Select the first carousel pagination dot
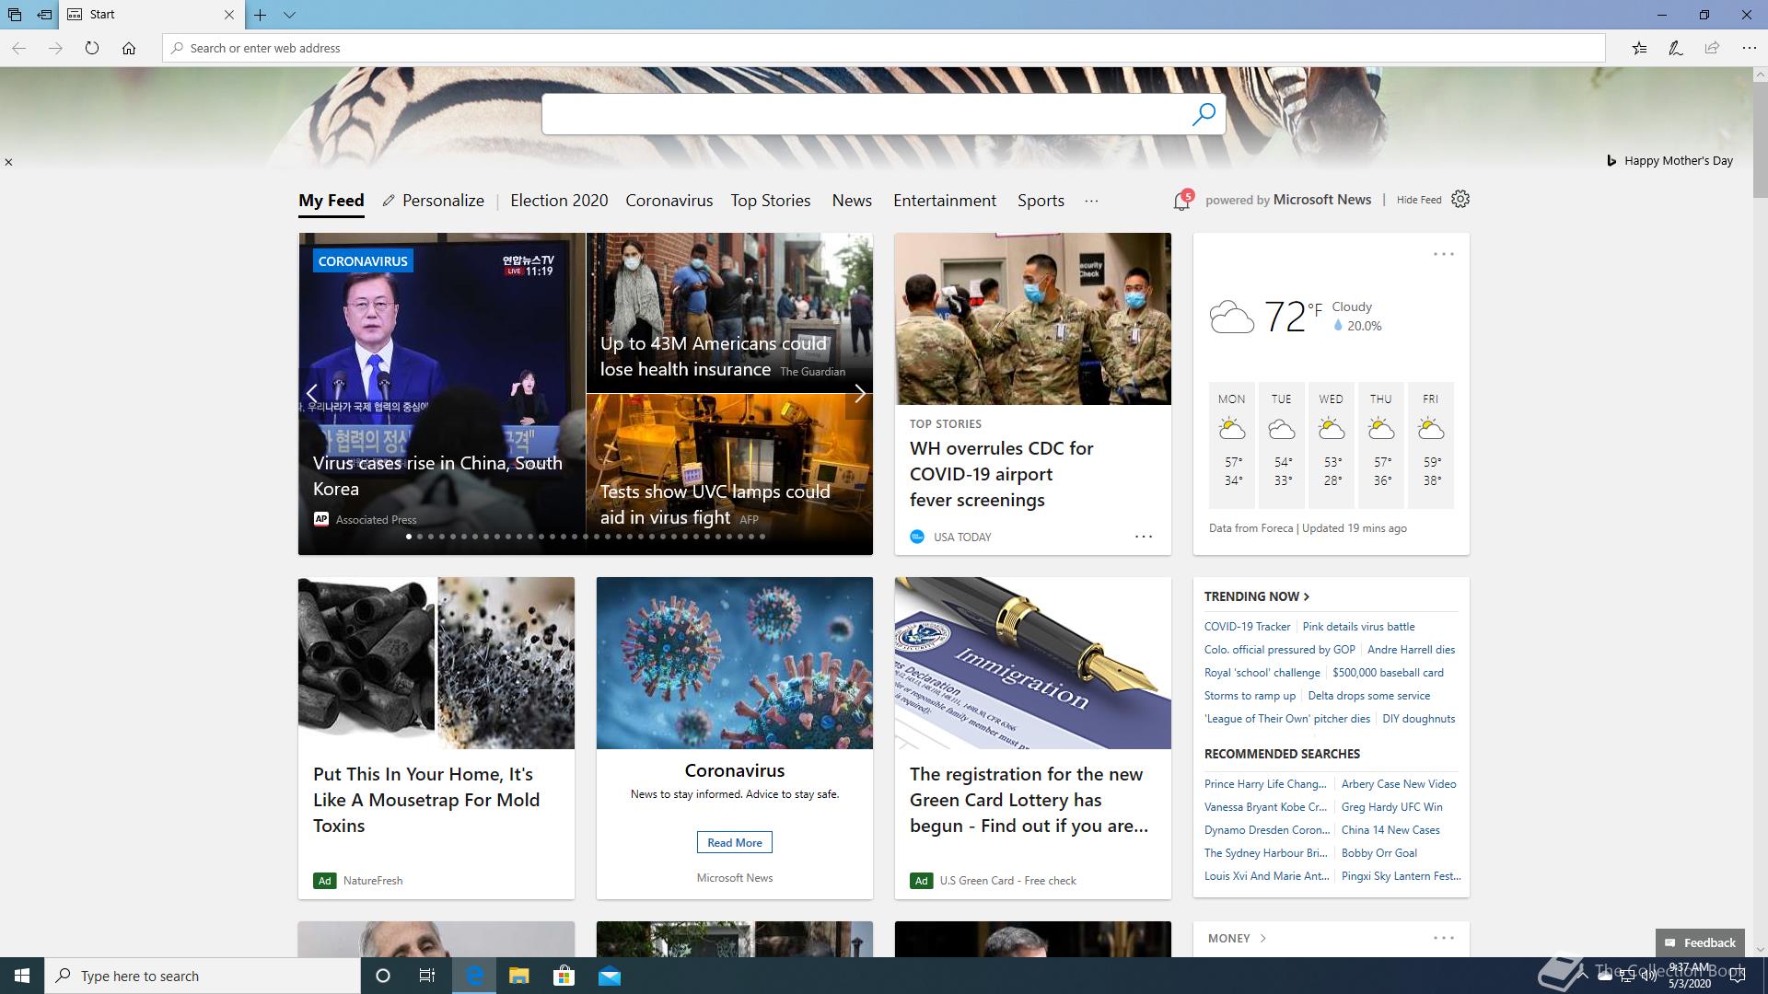 point(409,537)
